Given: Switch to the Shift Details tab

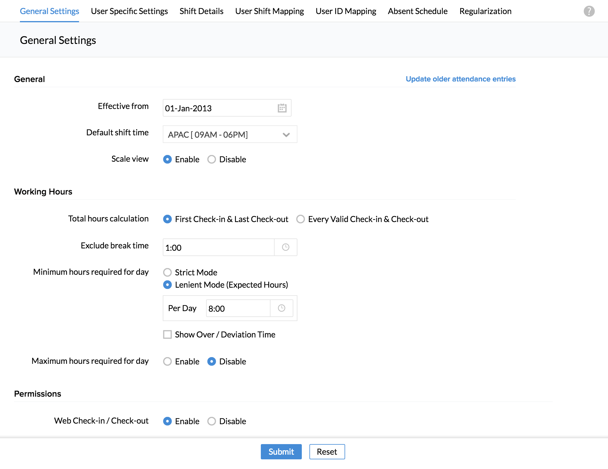Looking at the screenshot, I should pos(201,11).
